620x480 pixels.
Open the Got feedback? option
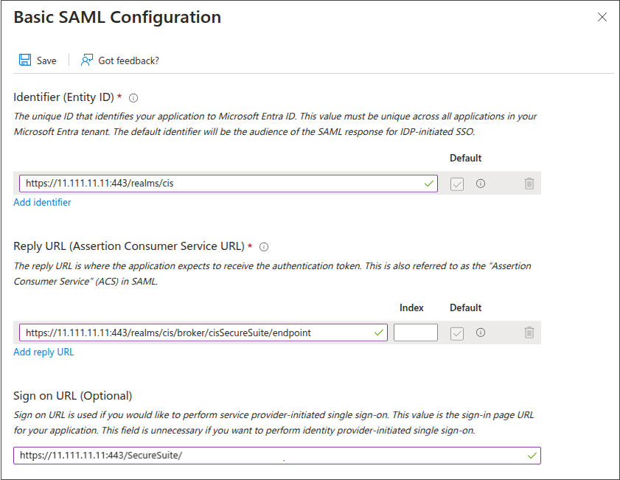(119, 60)
